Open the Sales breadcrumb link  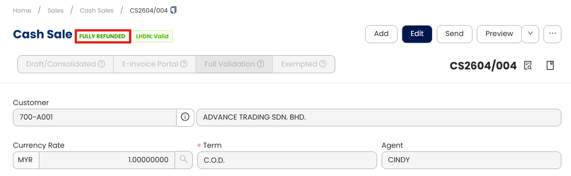pos(56,10)
